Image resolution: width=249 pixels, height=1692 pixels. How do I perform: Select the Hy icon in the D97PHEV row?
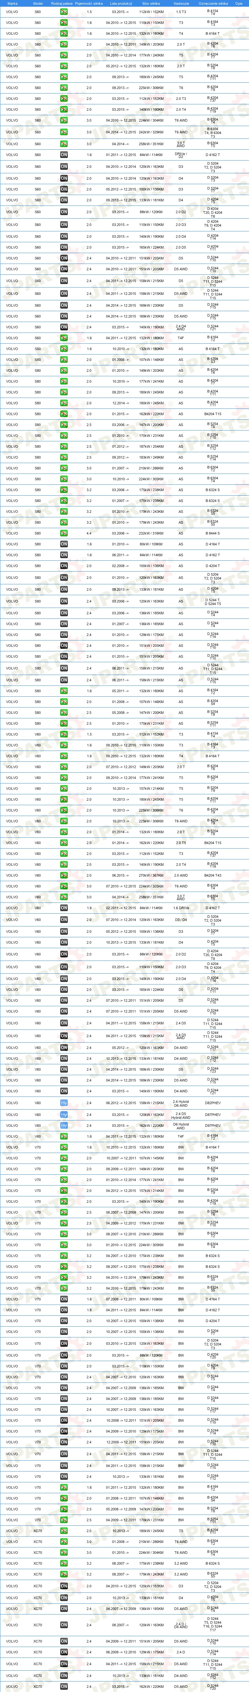point(64,1125)
